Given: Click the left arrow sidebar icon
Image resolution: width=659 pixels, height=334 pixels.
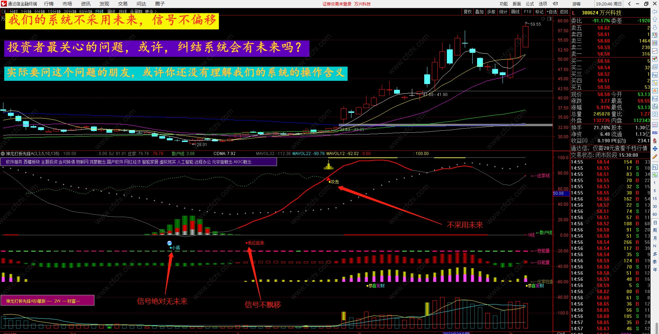Looking at the screenshot, I should click(x=655, y=12).
